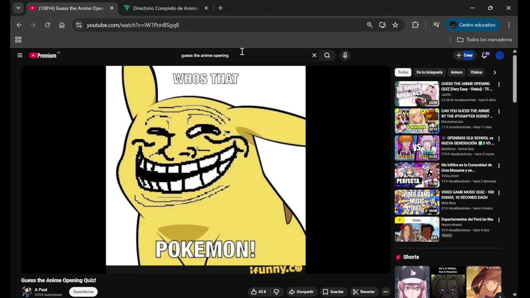This screenshot has width=530, height=298.
Task: Go to the browser home page
Action: (62, 25)
